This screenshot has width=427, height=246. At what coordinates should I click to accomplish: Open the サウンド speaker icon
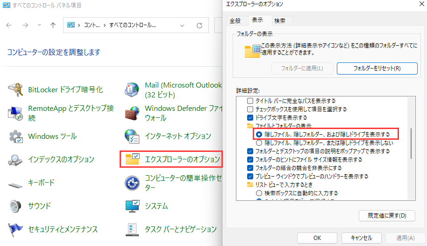pos(16,206)
